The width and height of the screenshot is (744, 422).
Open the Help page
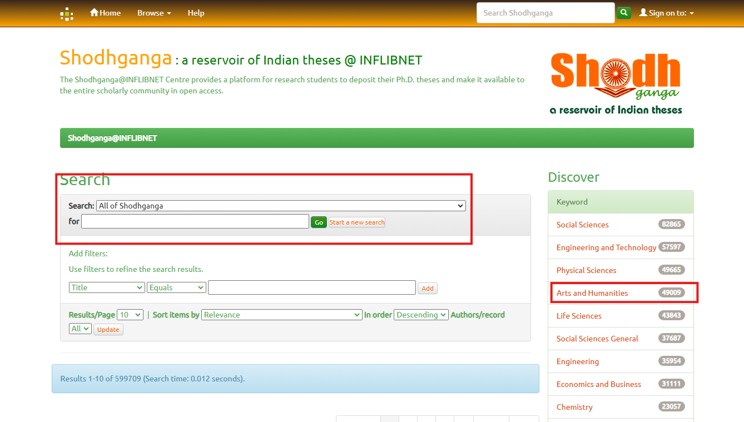pos(196,13)
